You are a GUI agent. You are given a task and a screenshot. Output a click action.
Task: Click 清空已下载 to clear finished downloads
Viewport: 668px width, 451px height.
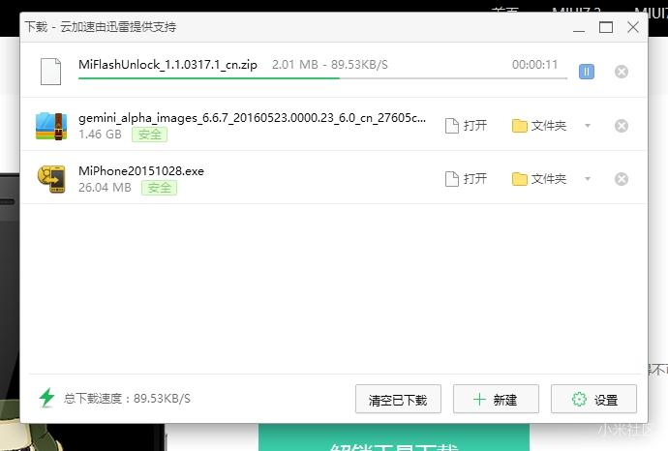coord(398,399)
